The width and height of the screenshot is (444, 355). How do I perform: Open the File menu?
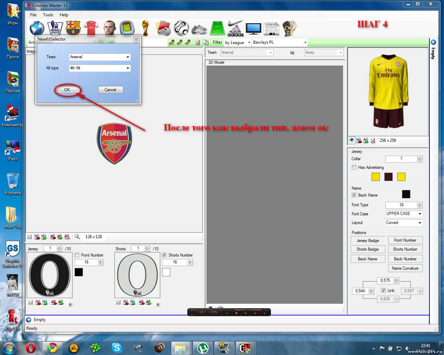(x=33, y=15)
